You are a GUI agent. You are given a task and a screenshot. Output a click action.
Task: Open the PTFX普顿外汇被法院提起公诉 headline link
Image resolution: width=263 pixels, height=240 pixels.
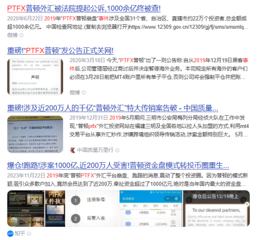click(84, 8)
